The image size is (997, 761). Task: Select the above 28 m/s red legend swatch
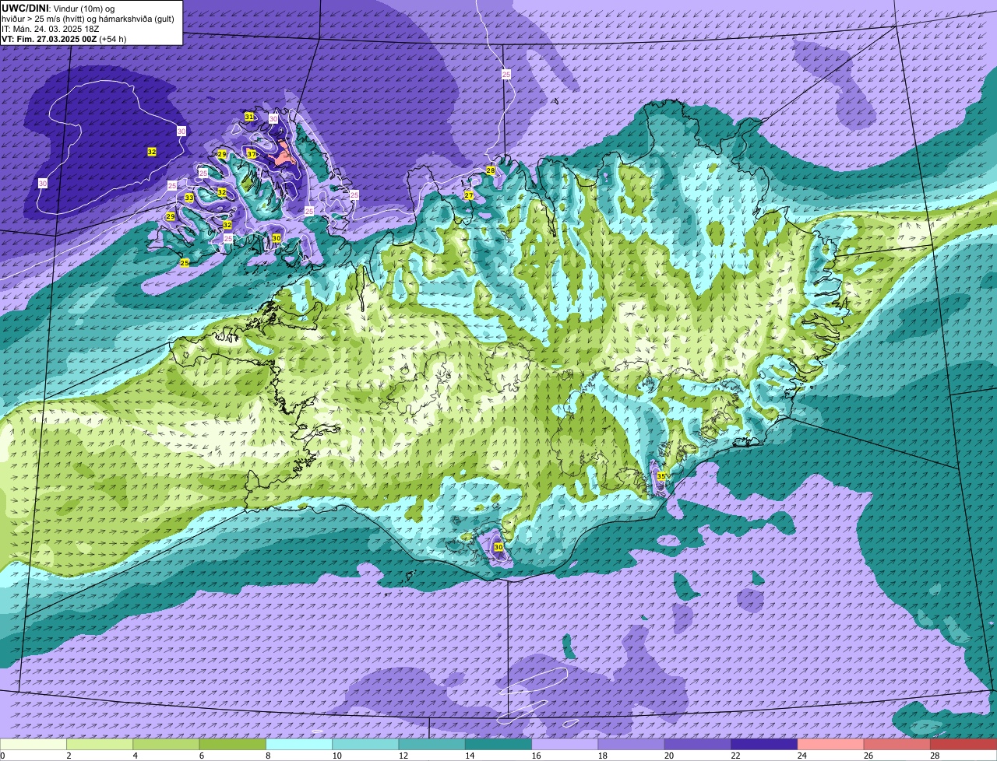tap(964, 744)
